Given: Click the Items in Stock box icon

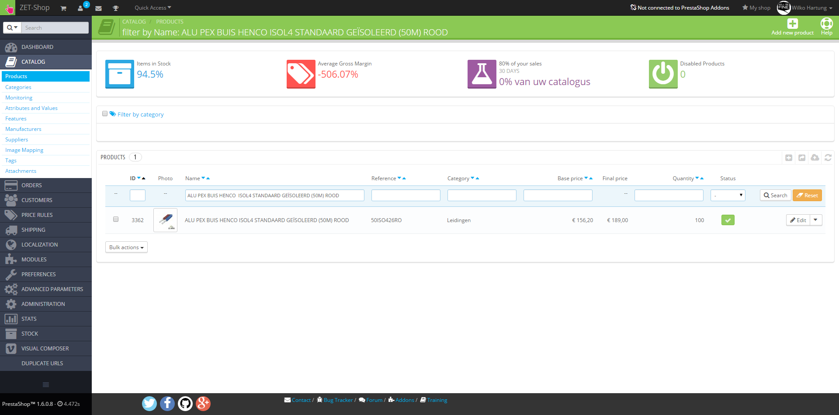Looking at the screenshot, I should coord(120,74).
